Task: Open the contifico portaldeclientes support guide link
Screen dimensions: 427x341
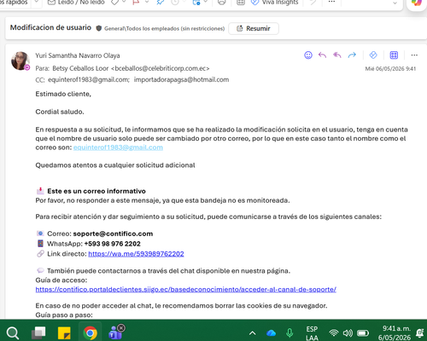Action: coord(186,290)
